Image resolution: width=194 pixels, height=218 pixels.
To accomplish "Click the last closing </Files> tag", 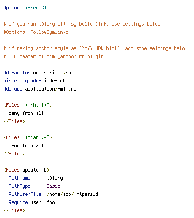I will pyautogui.click(x=14, y=210).
